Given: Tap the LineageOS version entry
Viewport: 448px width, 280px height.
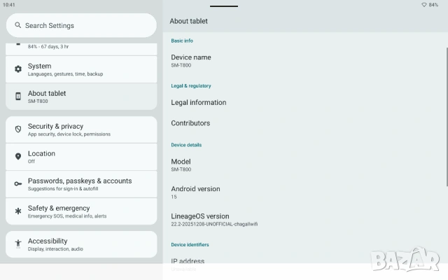Looking at the screenshot, I should point(304,220).
